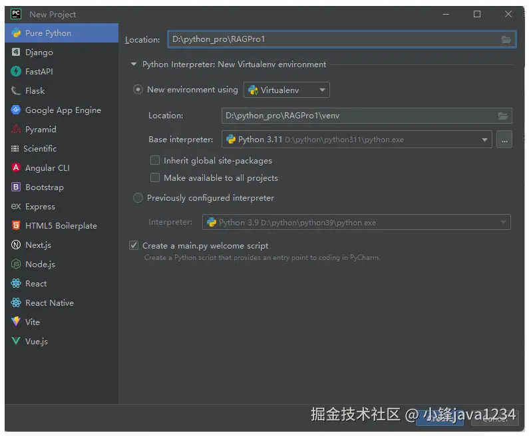Open the Python 3.9 Interpreter dropdown
The width and height of the screenshot is (529, 436).
[356, 223]
